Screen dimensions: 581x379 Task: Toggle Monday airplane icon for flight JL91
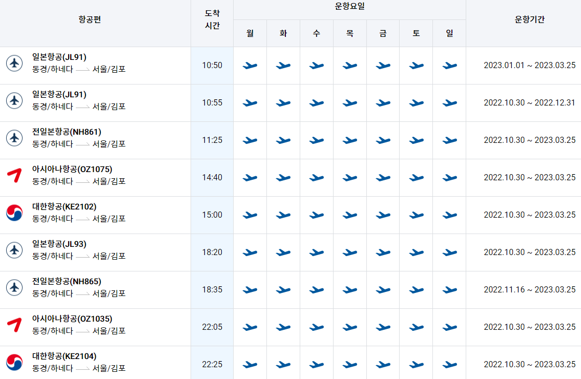tap(250, 66)
